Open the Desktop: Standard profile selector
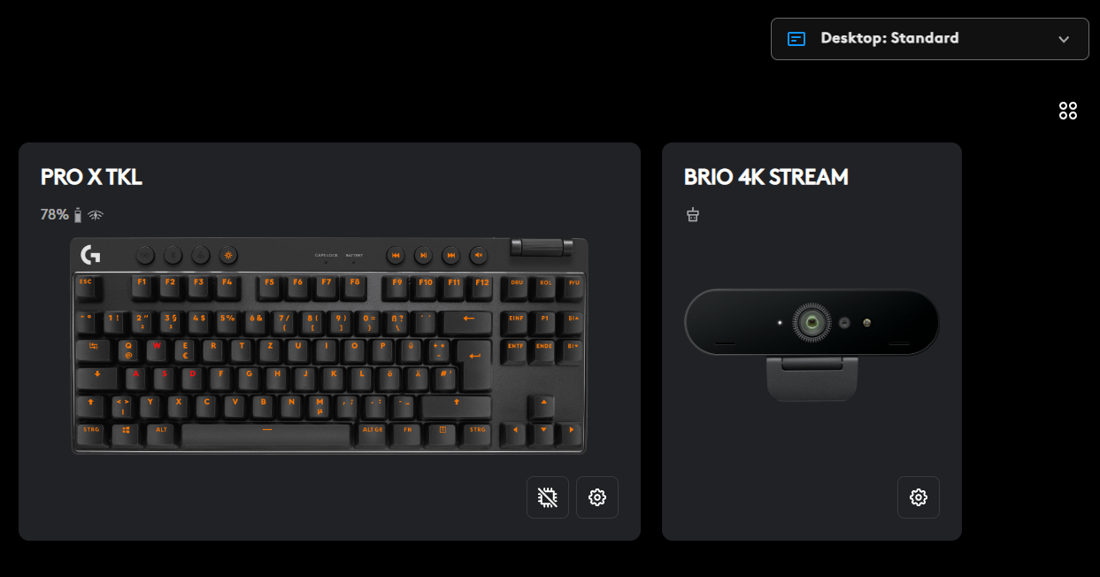The width and height of the screenshot is (1100, 577). pyautogui.click(x=930, y=39)
